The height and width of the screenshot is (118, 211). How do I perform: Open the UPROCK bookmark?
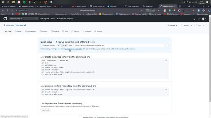pyautogui.click(x=30, y=14)
